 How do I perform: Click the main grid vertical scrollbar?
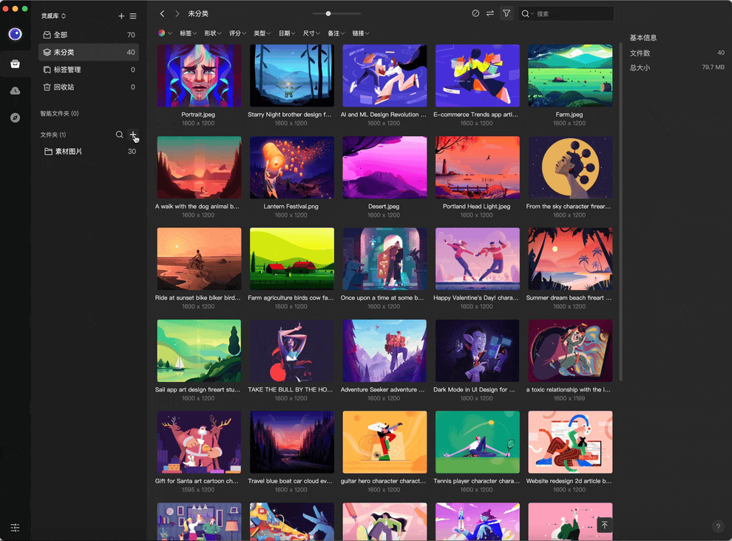pyautogui.click(x=620, y=211)
